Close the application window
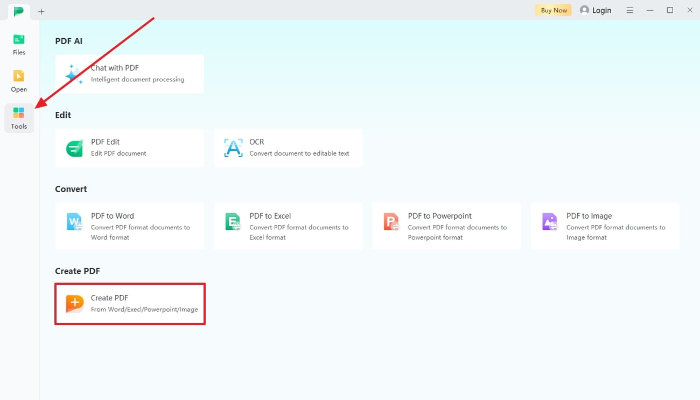 click(690, 10)
